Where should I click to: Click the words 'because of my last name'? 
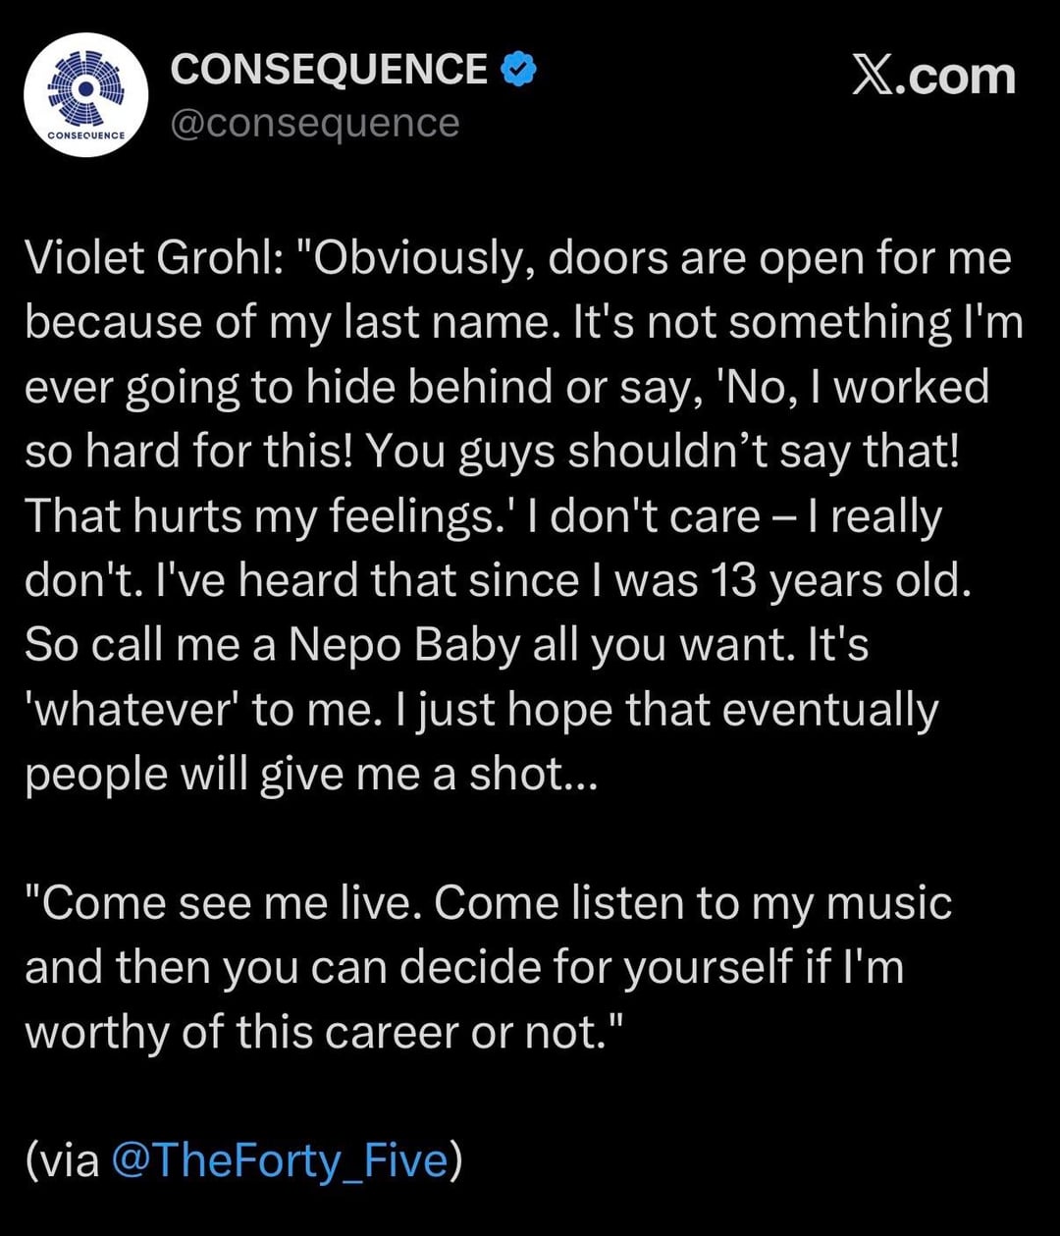[285, 323]
